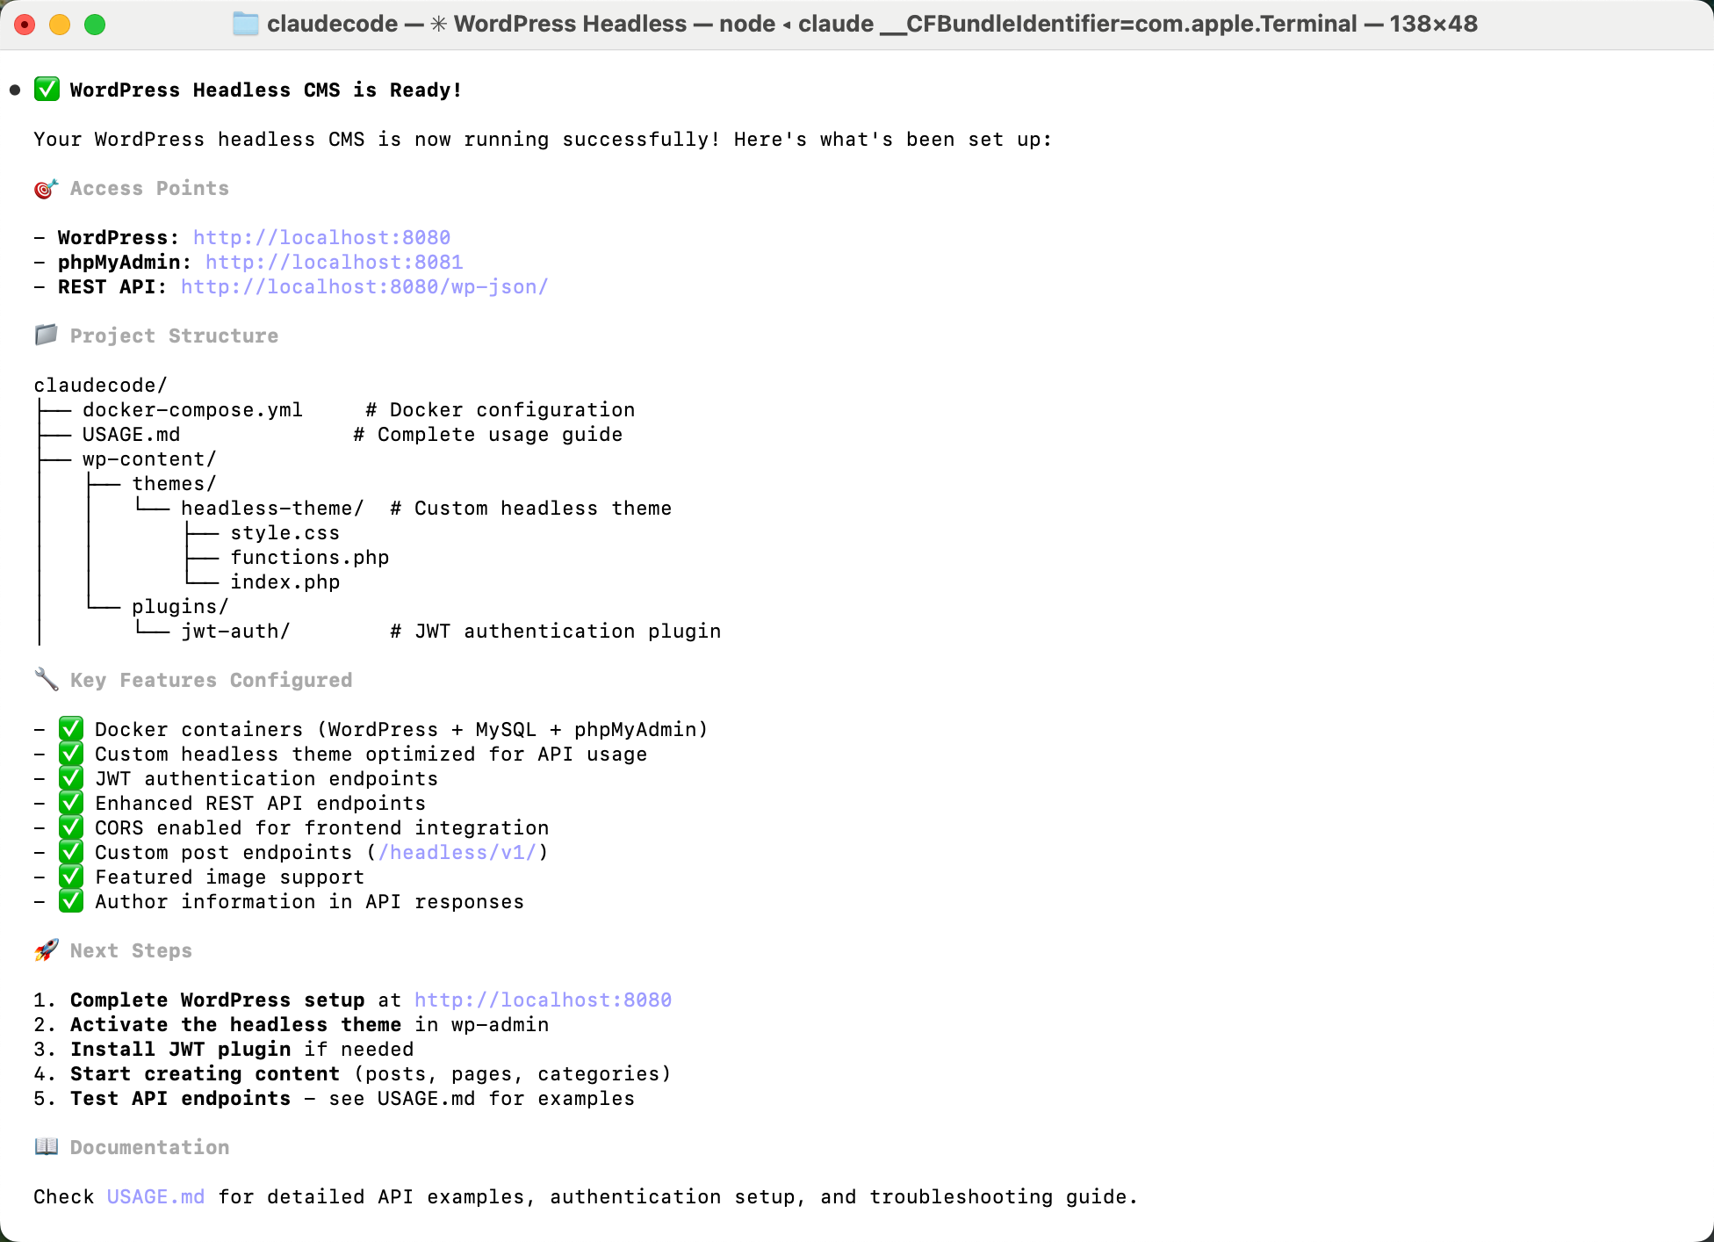Click the bullet dot before the Ready heading

coord(15,90)
